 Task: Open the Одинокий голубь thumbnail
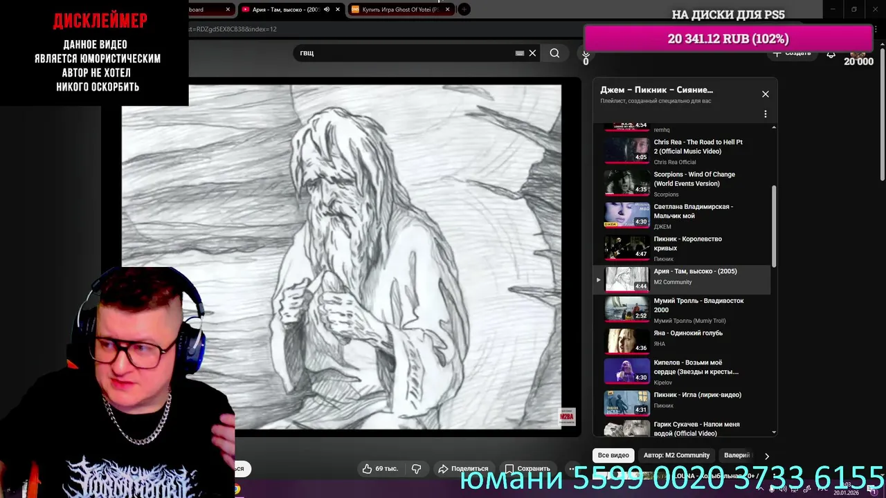pos(626,341)
